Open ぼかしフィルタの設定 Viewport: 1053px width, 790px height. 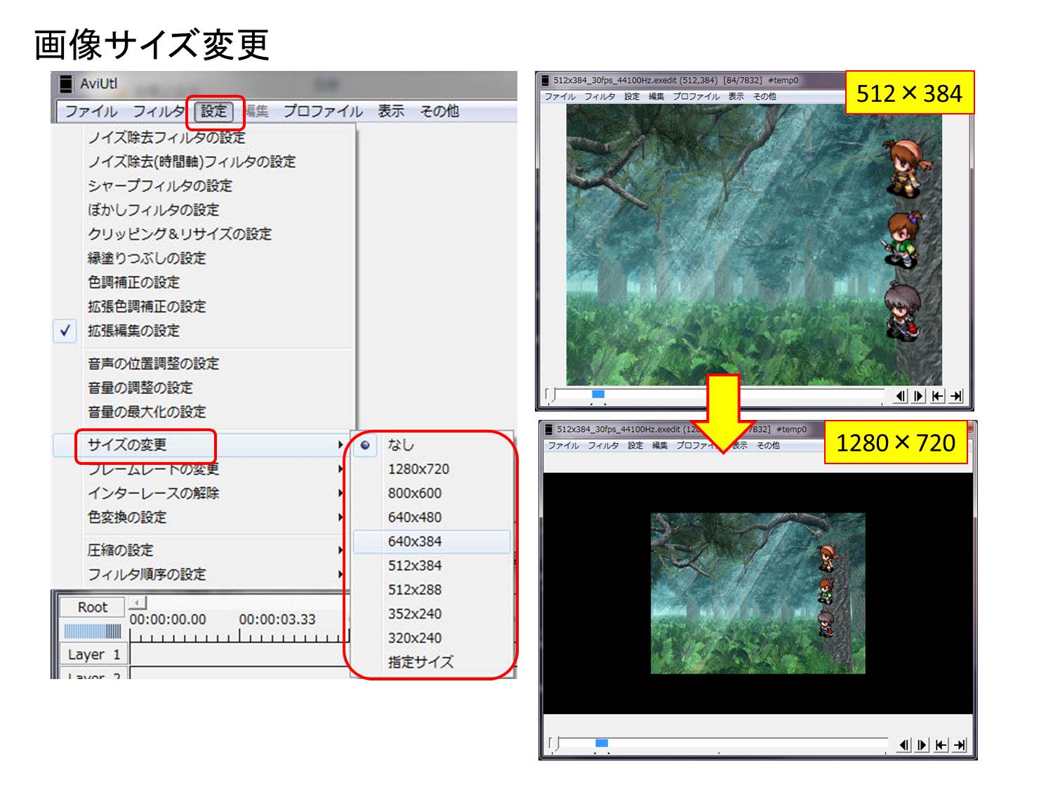coord(154,209)
